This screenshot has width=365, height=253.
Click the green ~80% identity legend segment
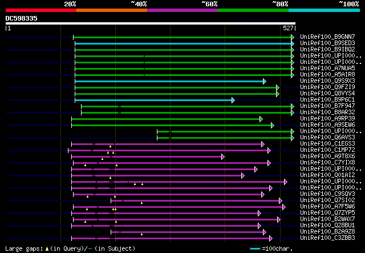[253, 10]
